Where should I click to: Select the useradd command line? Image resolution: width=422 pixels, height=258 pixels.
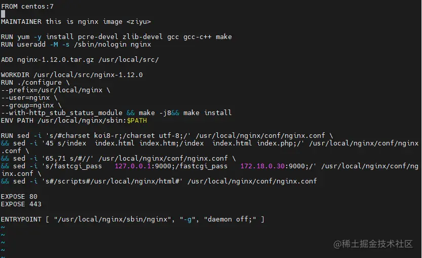coord(76,45)
